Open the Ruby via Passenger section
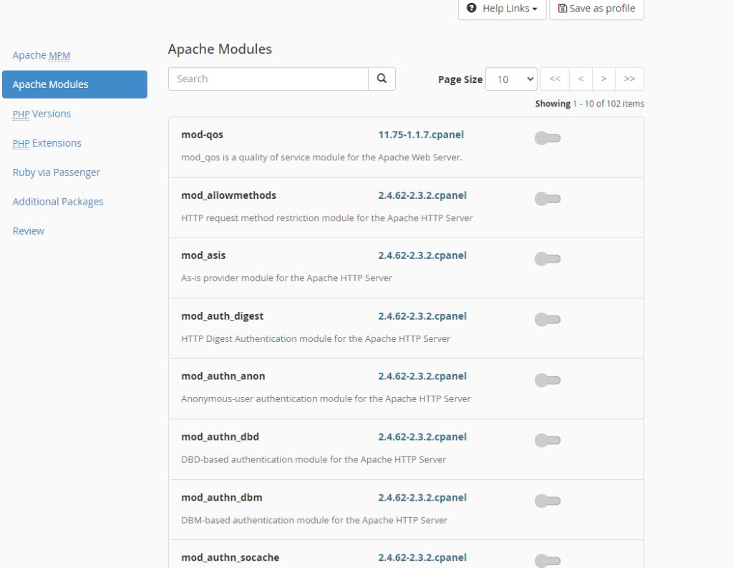The image size is (733, 568). pos(56,172)
